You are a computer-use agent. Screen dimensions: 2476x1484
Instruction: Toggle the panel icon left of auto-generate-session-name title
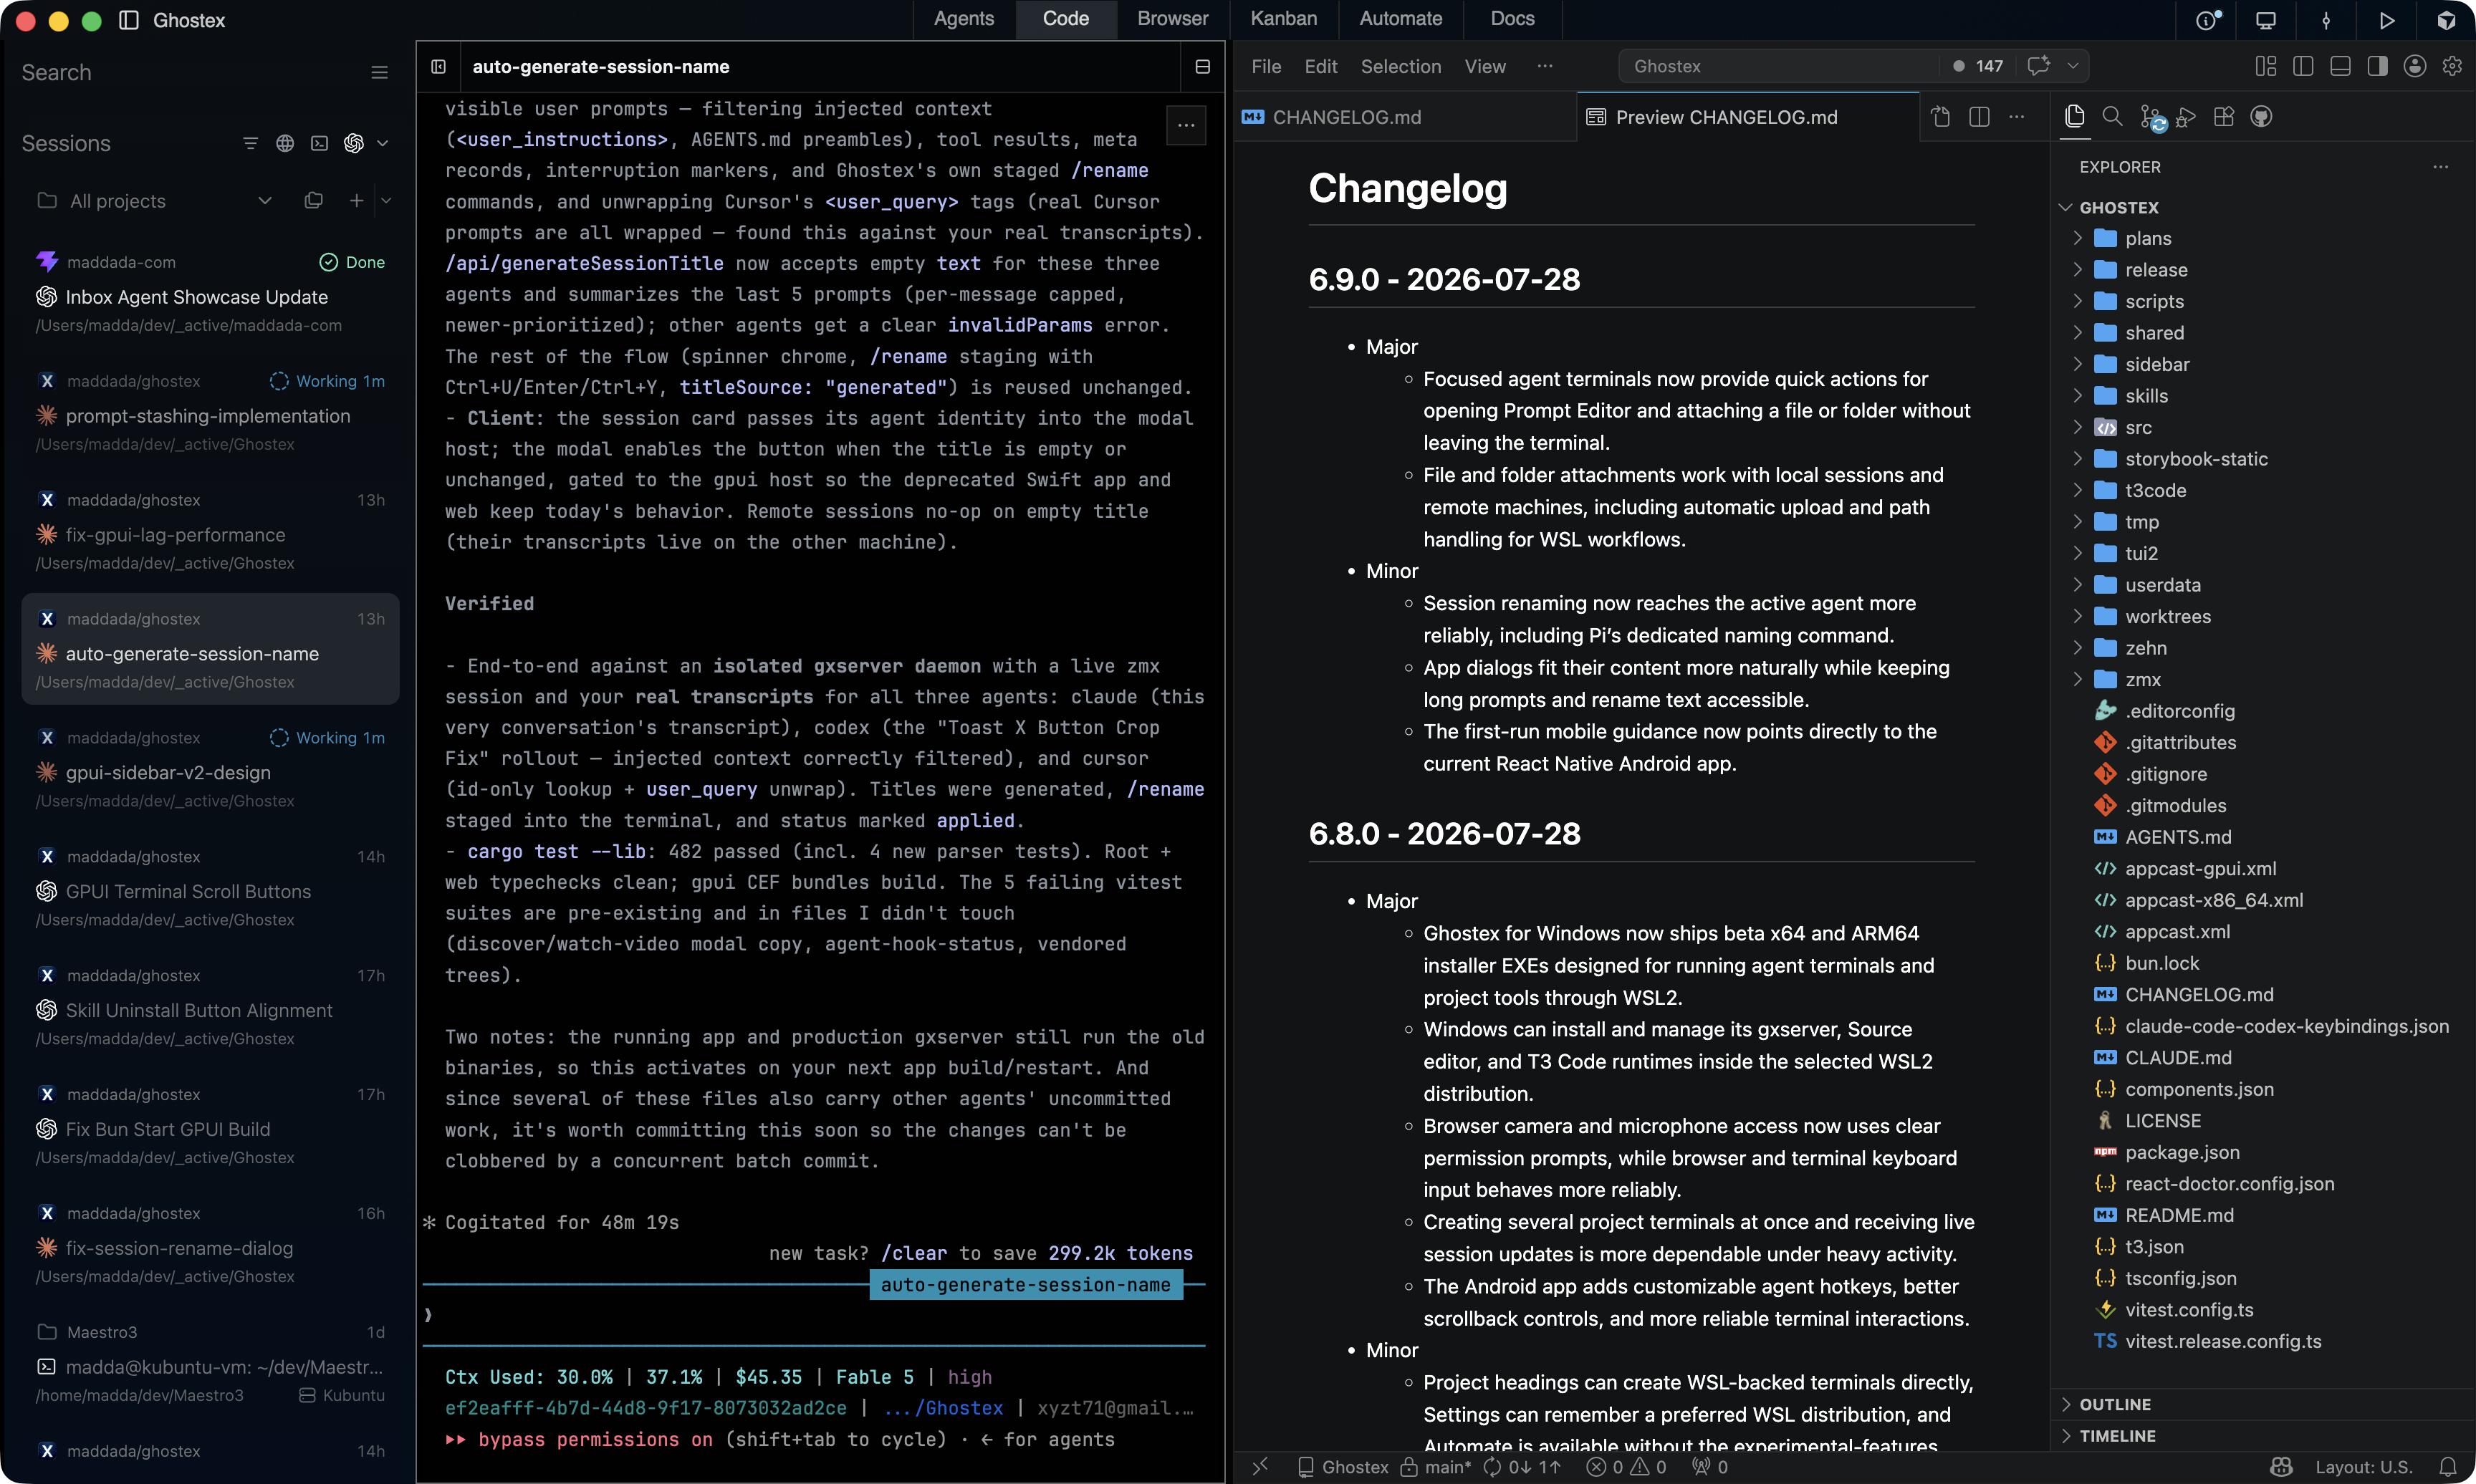coord(438,66)
